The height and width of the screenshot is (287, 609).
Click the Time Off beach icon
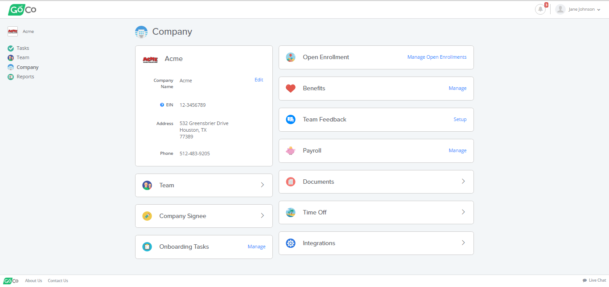[291, 213]
